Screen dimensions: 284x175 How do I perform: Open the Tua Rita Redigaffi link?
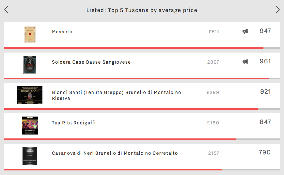point(73,123)
